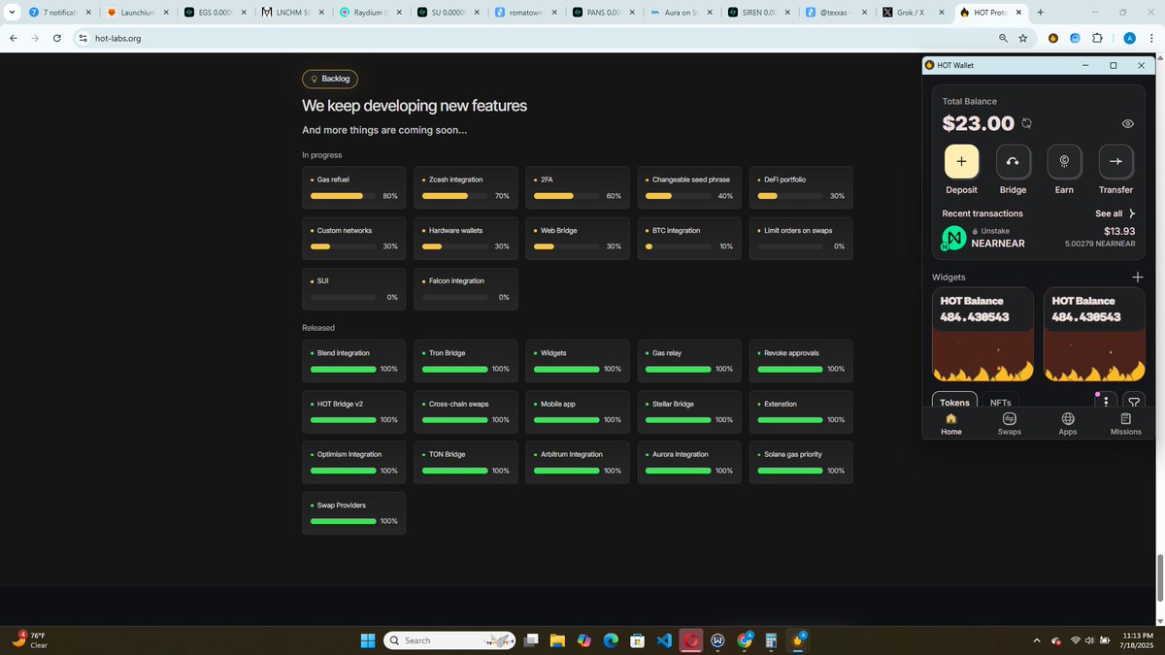
Task: Reload the hot-labs.org page
Action: pyautogui.click(x=57, y=38)
